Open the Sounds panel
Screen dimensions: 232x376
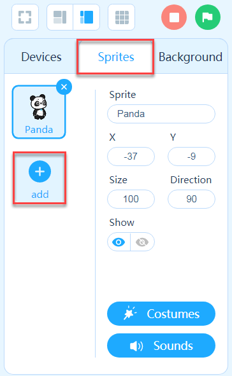click(161, 345)
